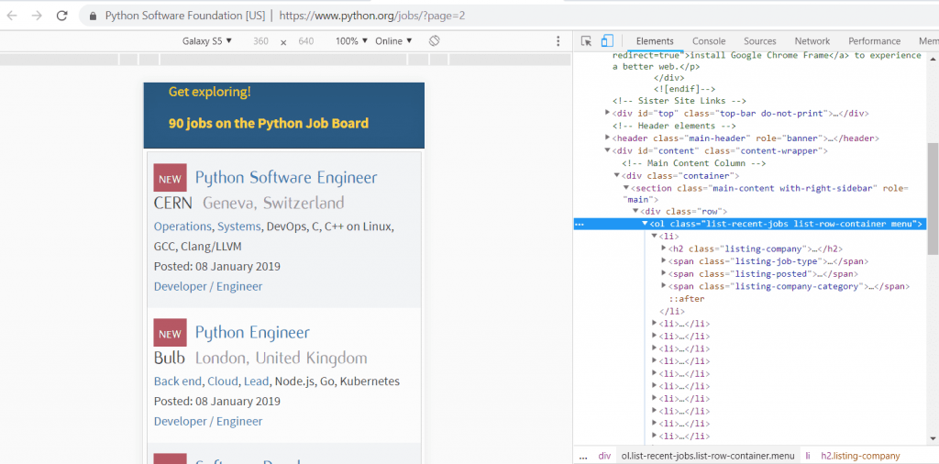
Task: Expand the div id="top" node
Action: click(x=609, y=113)
